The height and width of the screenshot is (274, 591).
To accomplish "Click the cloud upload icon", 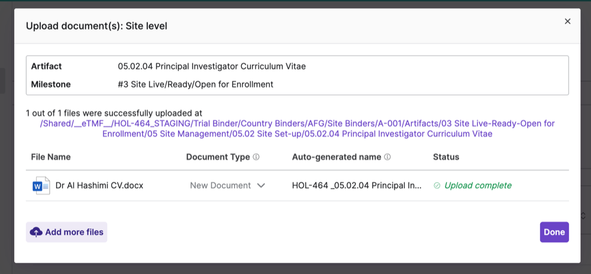I will pyautogui.click(x=36, y=232).
